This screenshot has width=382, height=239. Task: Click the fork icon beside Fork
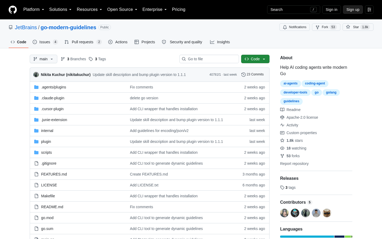click(x=318, y=27)
